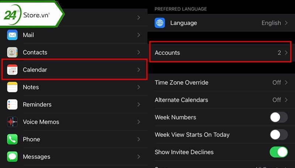
Task: Tap the Contacts app icon
Action: point(12,52)
